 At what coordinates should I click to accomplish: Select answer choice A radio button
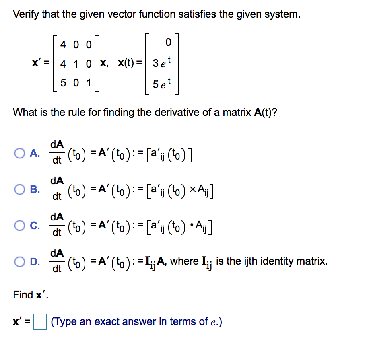19,153
